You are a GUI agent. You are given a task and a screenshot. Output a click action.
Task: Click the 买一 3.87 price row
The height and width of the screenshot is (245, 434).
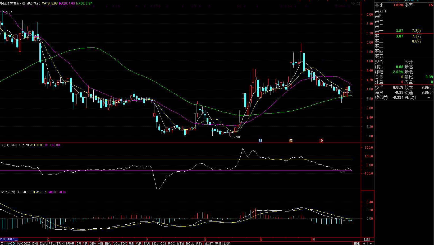pyautogui.click(x=404, y=36)
